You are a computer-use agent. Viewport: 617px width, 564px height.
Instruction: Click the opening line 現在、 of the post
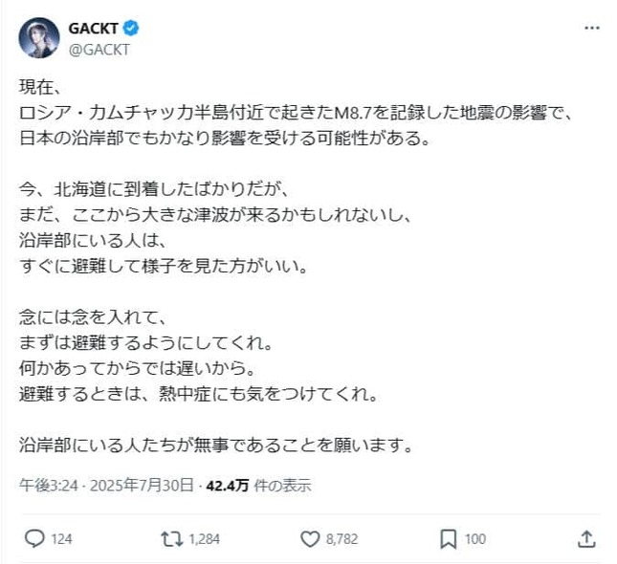40,87
